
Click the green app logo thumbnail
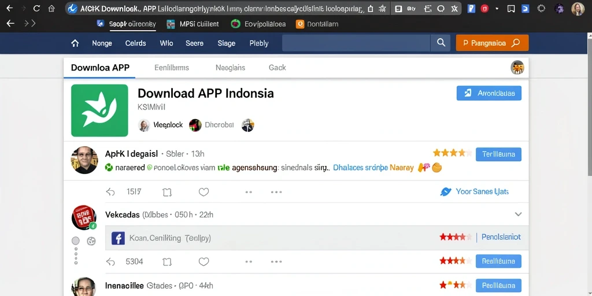click(x=99, y=110)
